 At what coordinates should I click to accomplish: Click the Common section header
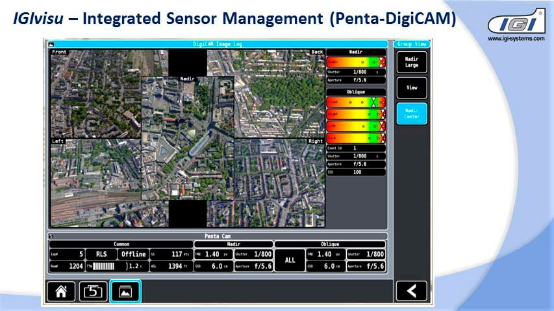tap(121, 244)
